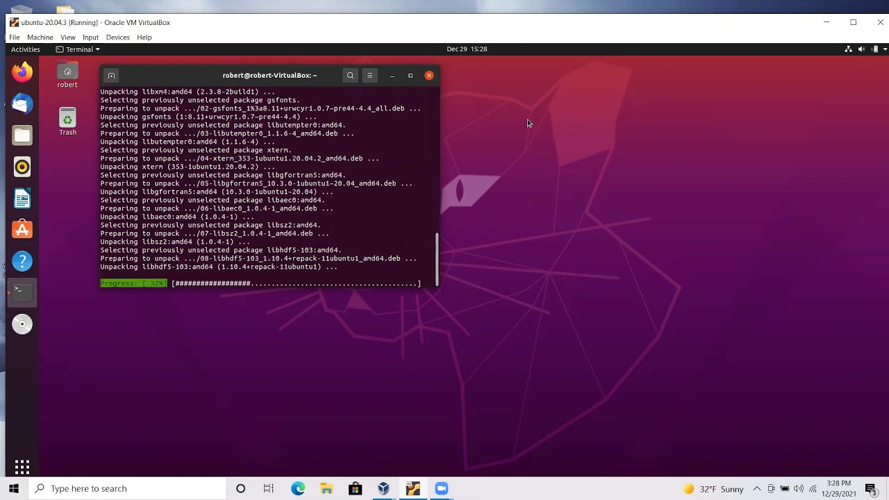Open Windows Task View icon
889x500 pixels.
click(x=269, y=488)
